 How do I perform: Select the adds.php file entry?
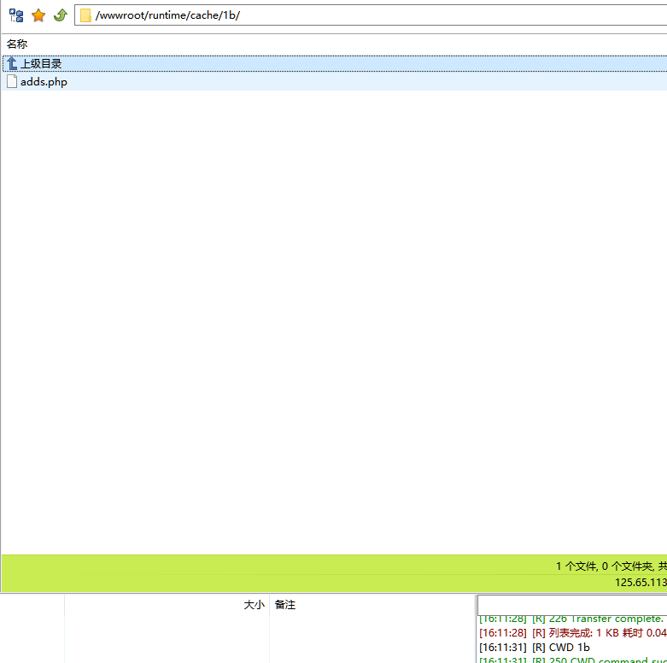[44, 82]
